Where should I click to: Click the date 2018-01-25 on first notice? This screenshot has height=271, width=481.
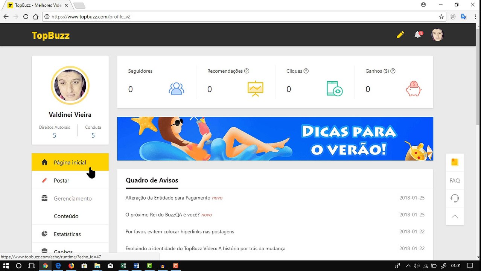point(412,198)
